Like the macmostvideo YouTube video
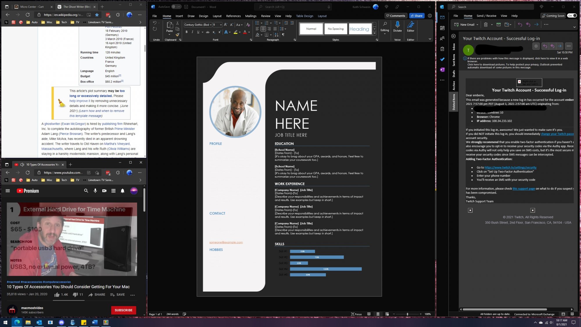 (x=57, y=295)
